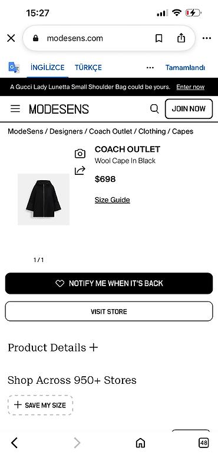Tap the black wool cape thumbnail
218x471 pixels.
point(44,199)
